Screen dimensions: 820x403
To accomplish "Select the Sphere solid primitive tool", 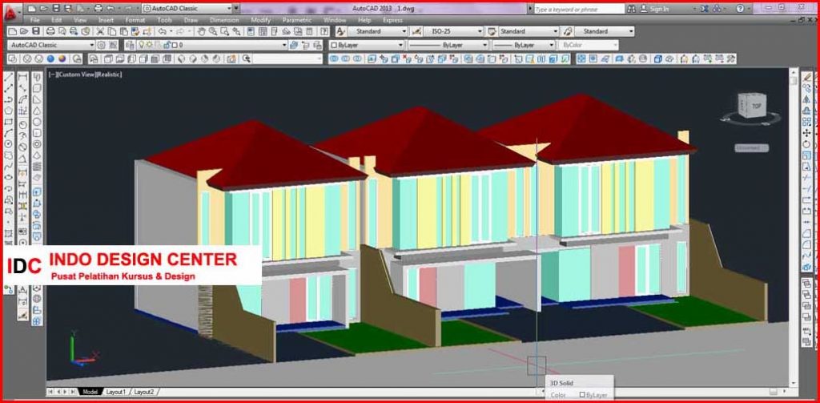I will point(37,122).
